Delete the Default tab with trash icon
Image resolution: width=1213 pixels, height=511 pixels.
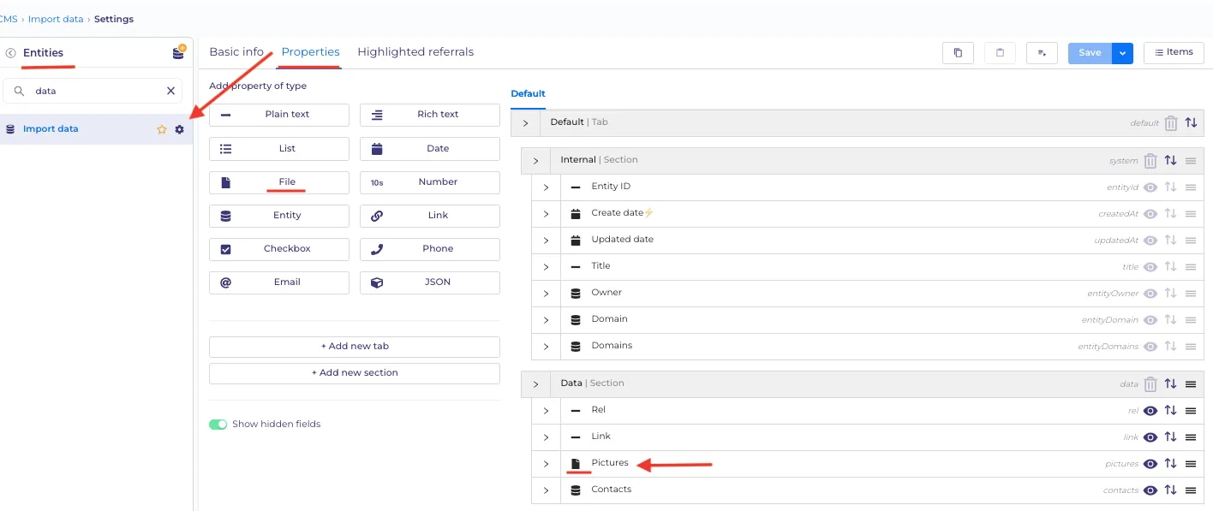pyautogui.click(x=1171, y=123)
